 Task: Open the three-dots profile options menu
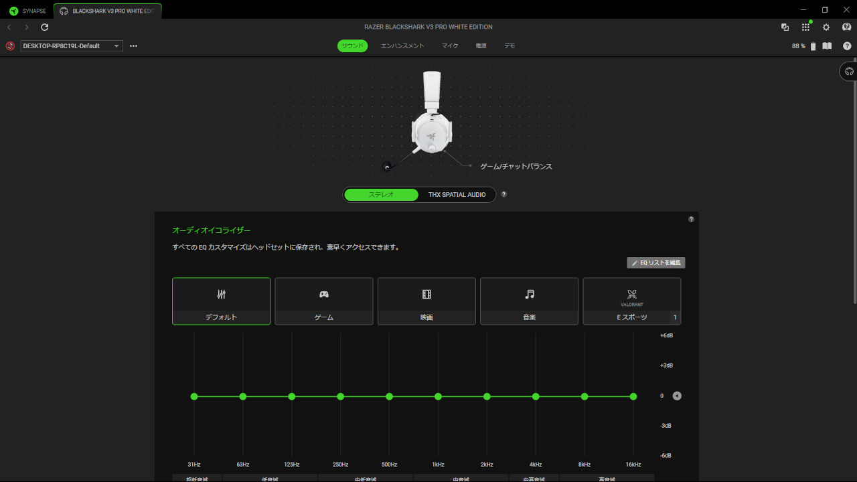[133, 46]
